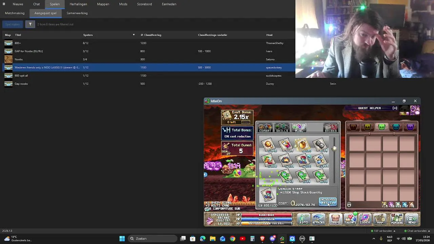This screenshot has width=434, height=244.
Task: Switch to the yellow inventory bag tab
Action: tap(368, 127)
